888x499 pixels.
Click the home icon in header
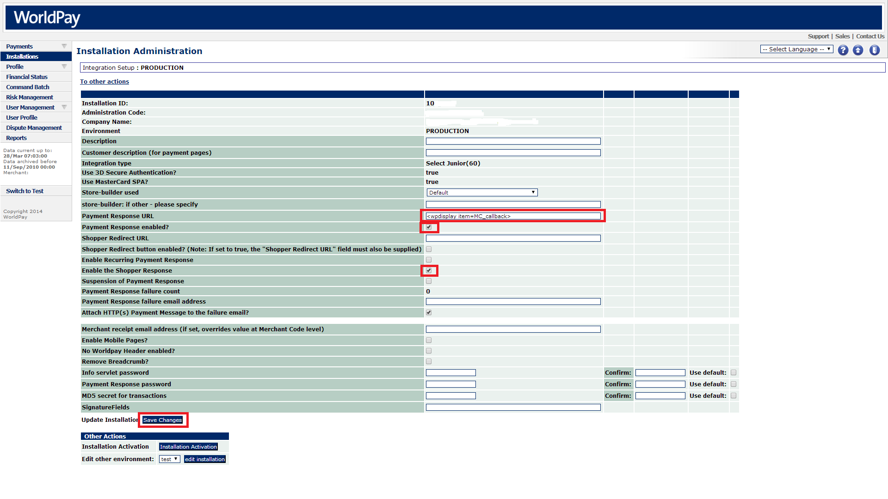click(x=858, y=50)
